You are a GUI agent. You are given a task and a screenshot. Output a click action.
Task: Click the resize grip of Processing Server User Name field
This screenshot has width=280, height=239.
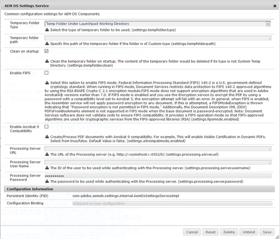[270, 163]
